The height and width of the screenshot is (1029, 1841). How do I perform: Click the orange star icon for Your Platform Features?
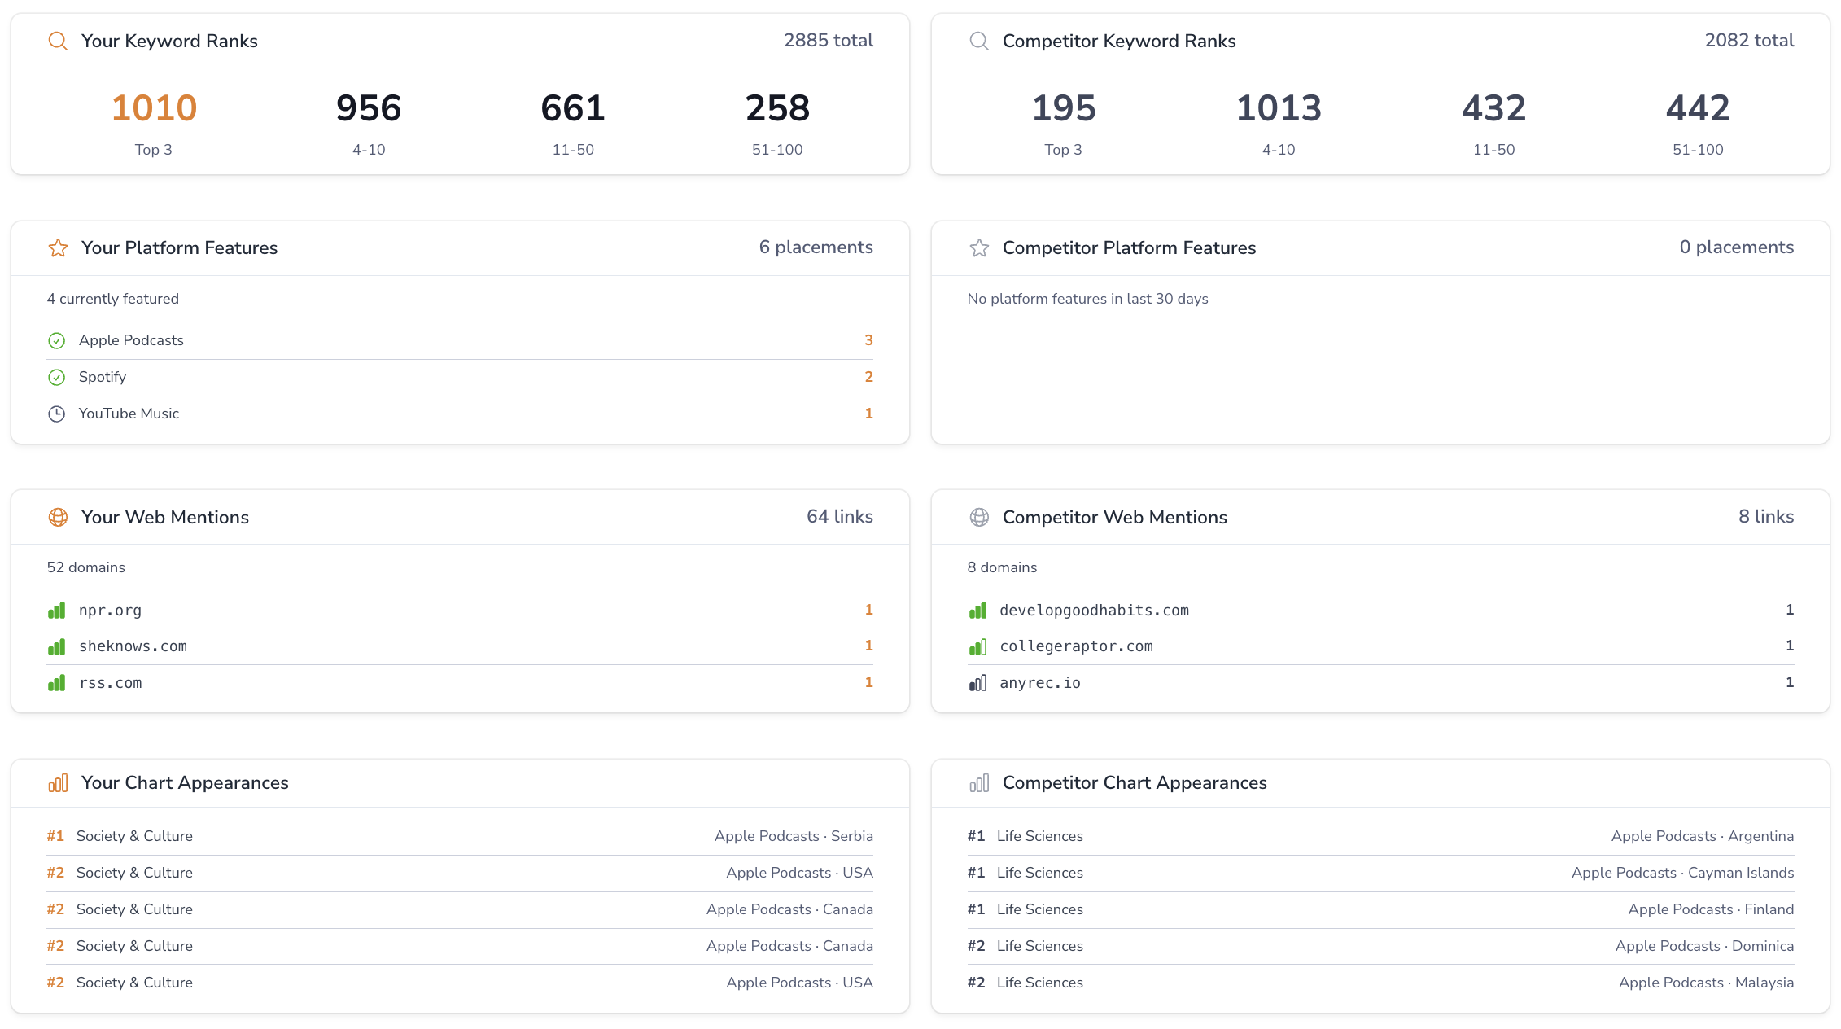coord(58,247)
